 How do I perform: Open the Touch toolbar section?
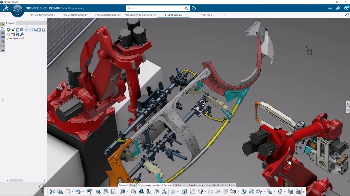[232, 185]
